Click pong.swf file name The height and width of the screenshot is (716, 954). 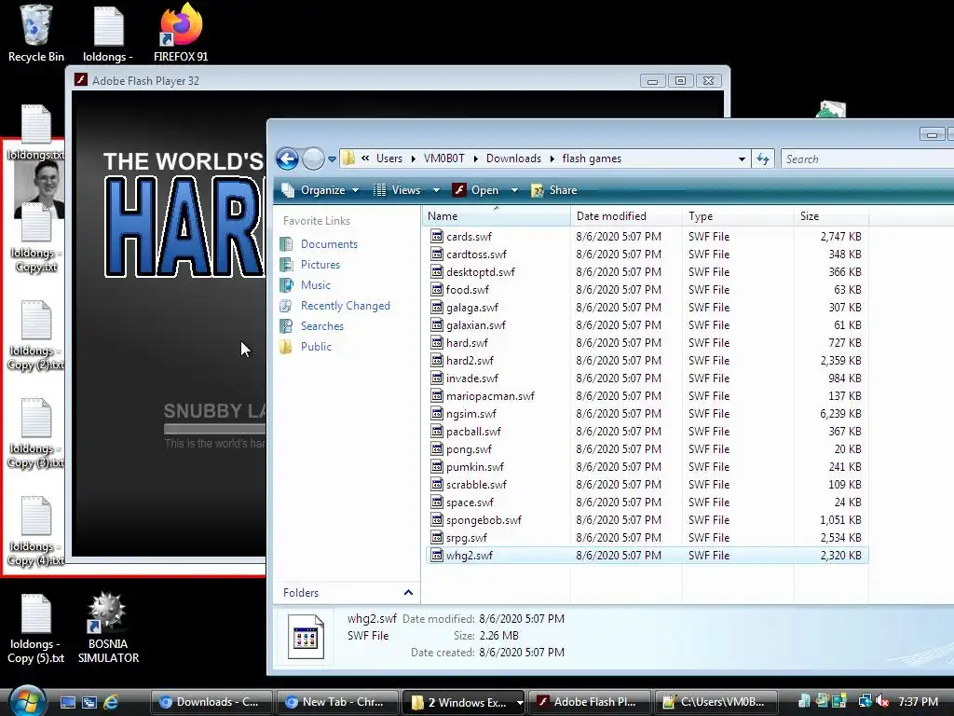click(469, 449)
